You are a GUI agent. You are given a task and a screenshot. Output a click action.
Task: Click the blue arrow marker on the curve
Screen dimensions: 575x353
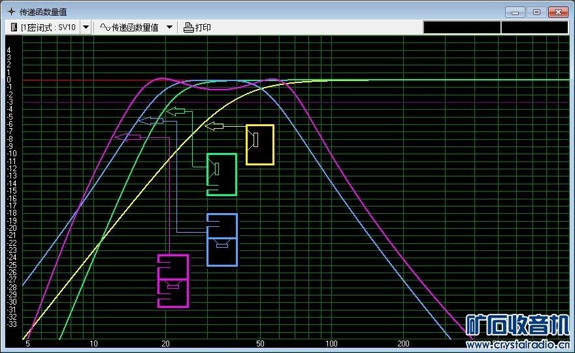(x=150, y=120)
